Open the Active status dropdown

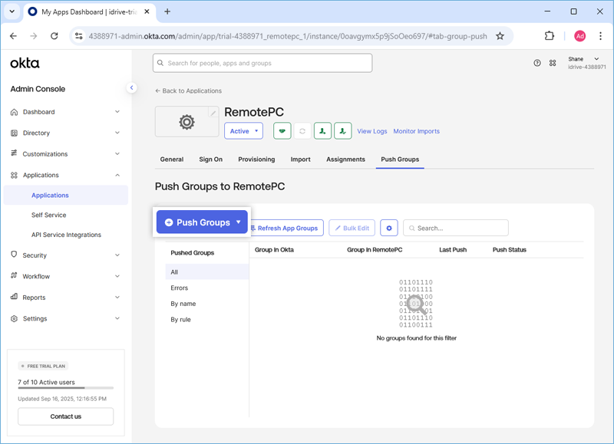(x=243, y=131)
